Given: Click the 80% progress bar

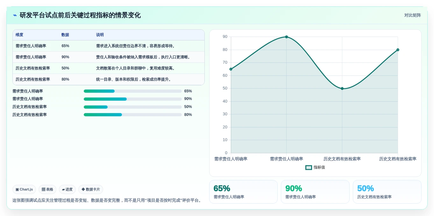Looking at the screenshot, I should tap(133, 115).
